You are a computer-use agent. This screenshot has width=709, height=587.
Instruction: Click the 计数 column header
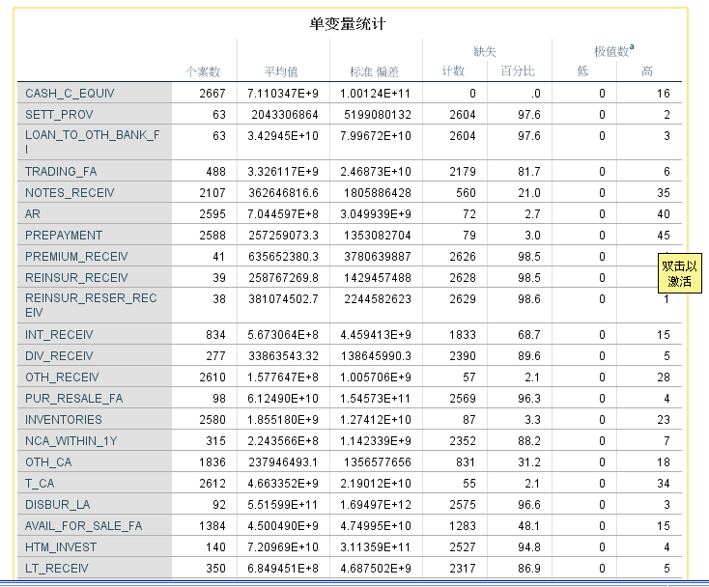[x=453, y=70]
